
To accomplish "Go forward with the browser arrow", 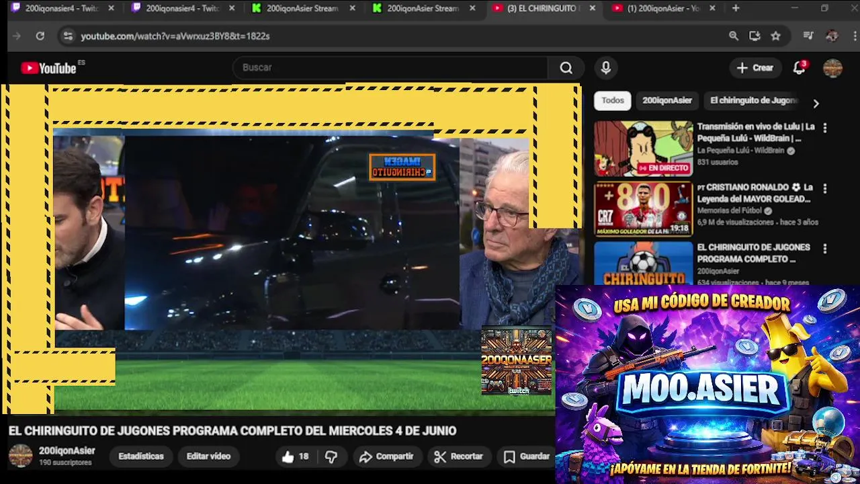I will [17, 36].
